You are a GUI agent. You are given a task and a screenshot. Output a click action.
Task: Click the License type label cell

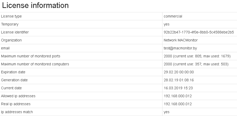pyautogui.click(x=11, y=16)
